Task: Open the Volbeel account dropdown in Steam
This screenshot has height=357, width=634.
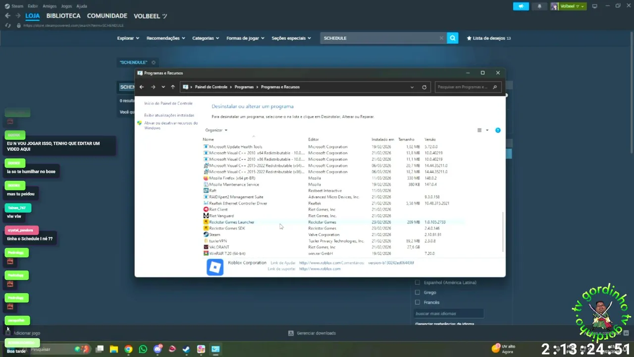Action: (568, 6)
